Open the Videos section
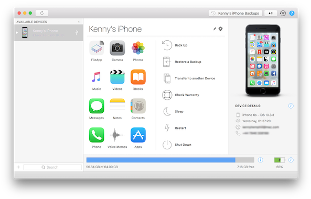 [x=117, y=77]
